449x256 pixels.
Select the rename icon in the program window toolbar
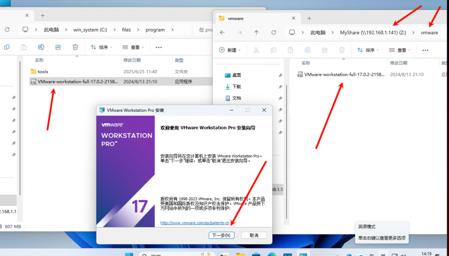coord(41,47)
